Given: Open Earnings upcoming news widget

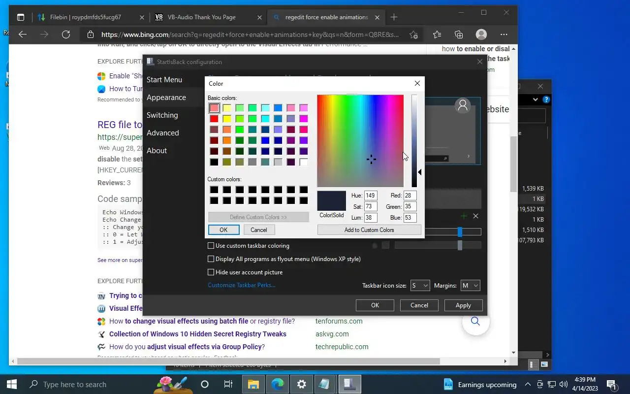Looking at the screenshot, I should (480, 384).
